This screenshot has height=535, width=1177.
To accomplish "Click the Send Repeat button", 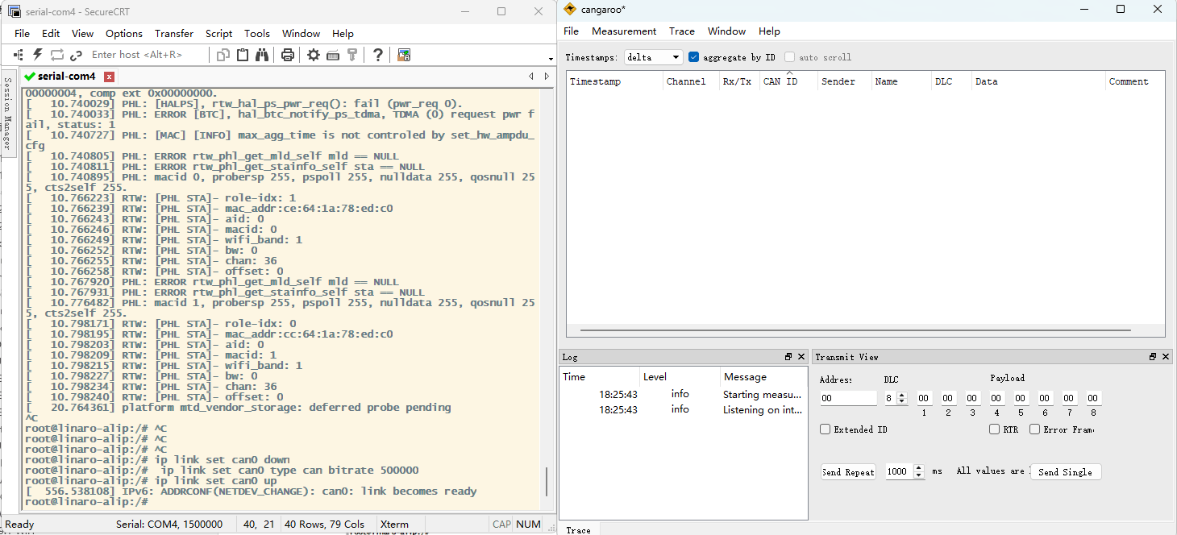I will click(848, 472).
